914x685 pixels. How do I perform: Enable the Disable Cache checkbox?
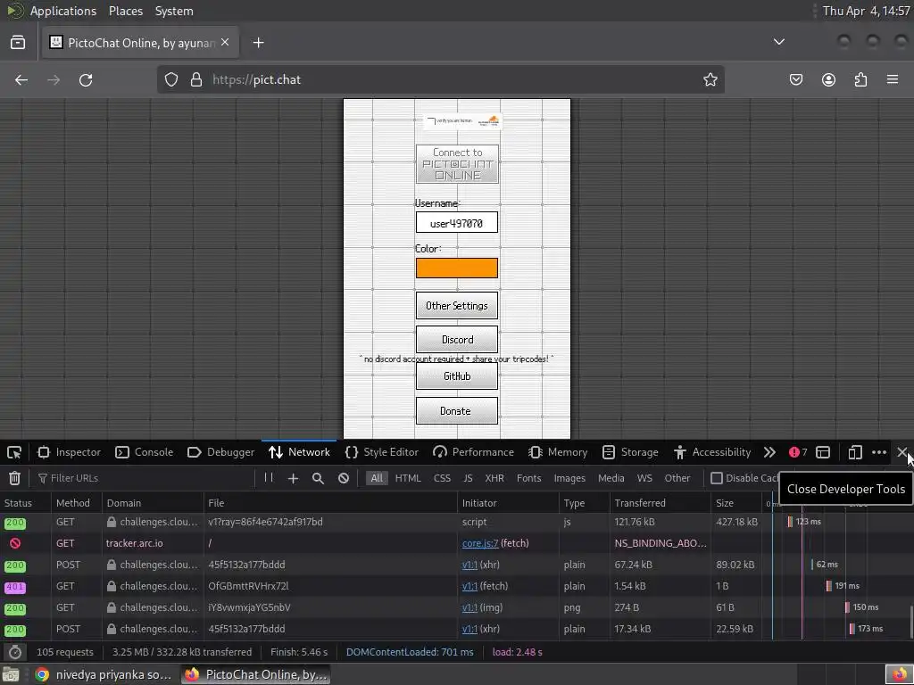(x=717, y=478)
